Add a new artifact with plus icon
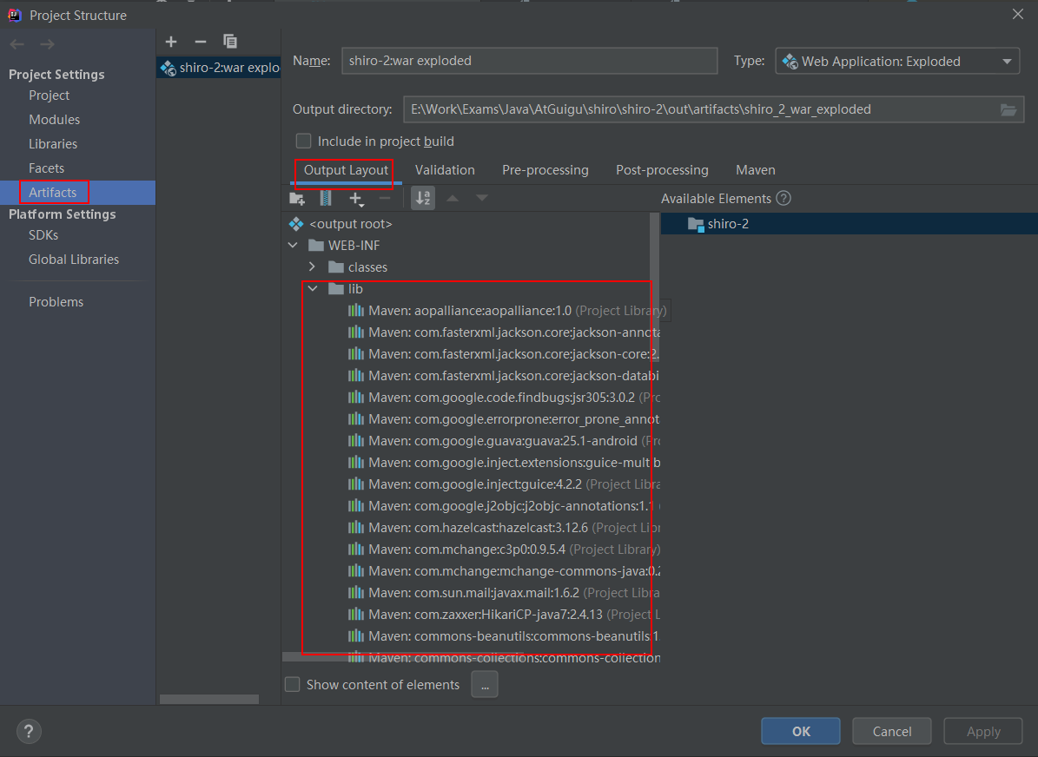Image resolution: width=1038 pixels, height=757 pixels. (171, 42)
